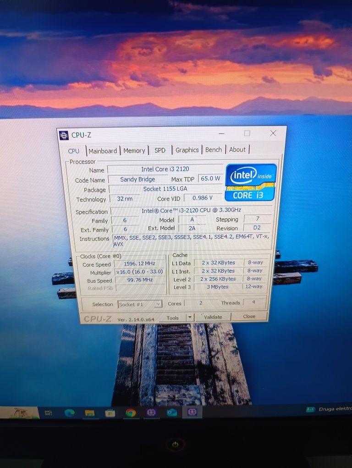Click the core speed value '1596.12 MHz'
Screen dimensions: 352x468
[x=139, y=263]
